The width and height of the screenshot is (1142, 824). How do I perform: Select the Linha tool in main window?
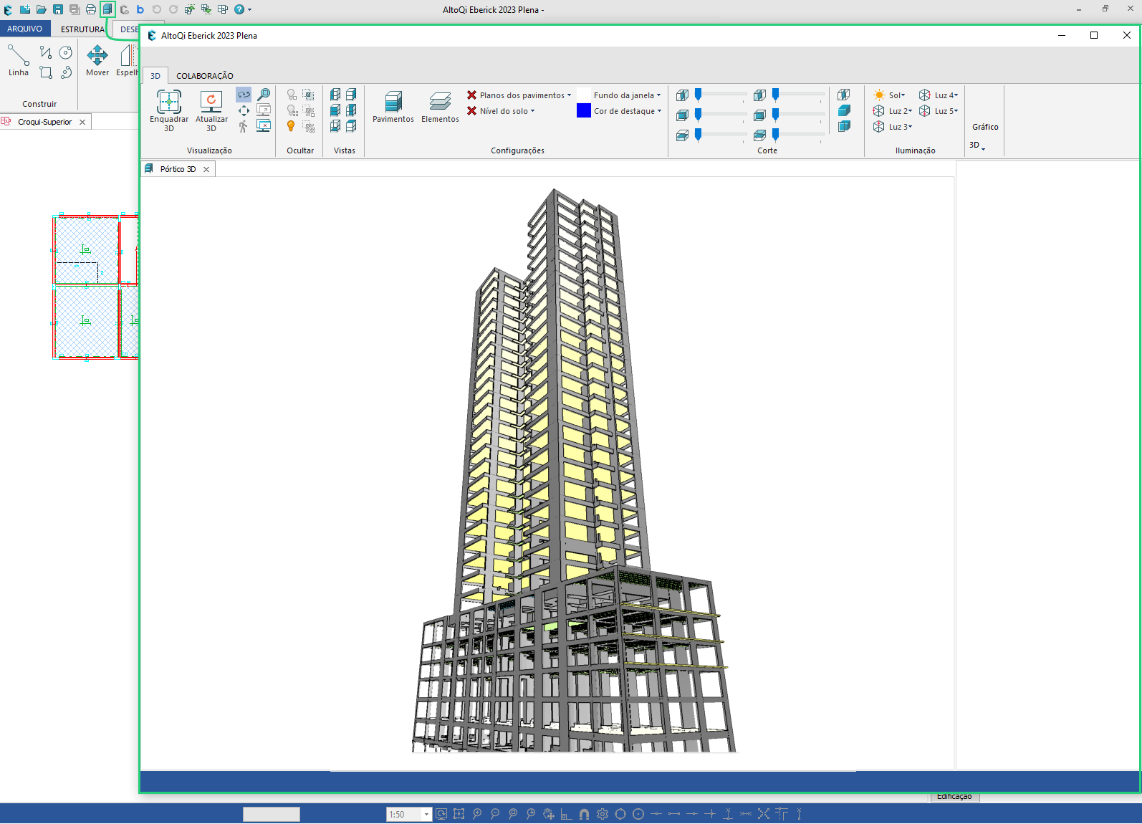coord(19,60)
